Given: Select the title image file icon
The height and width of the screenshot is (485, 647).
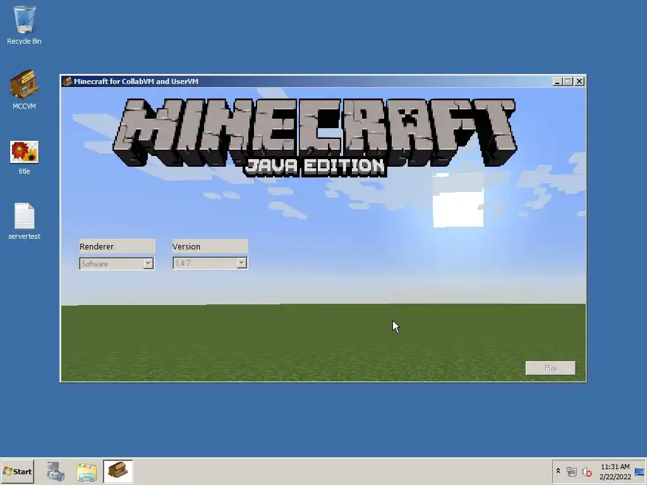Looking at the screenshot, I should [x=24, y=157].
